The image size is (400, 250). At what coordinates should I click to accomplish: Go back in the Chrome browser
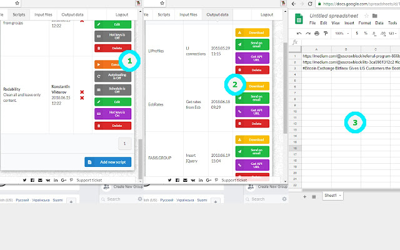[294, 4]
